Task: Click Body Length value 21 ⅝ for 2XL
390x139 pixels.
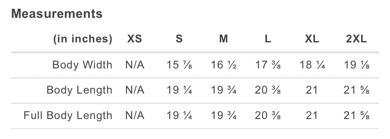Action: 356,90
